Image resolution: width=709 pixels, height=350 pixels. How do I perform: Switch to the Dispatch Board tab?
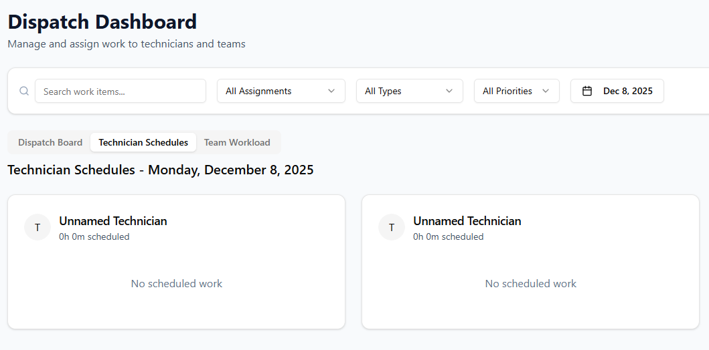tap(50, 142)
